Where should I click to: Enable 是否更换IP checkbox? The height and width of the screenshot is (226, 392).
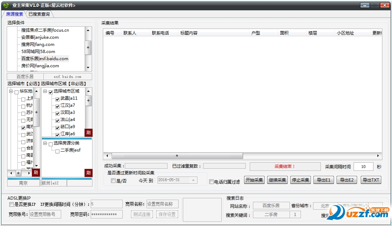pos(11,205)
